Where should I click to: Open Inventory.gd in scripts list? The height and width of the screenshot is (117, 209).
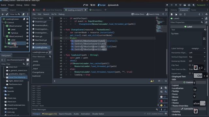40,22
